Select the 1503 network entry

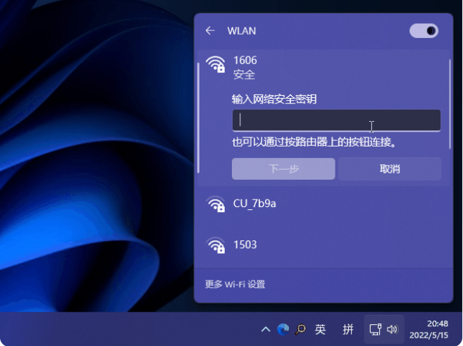pos(323,245)
